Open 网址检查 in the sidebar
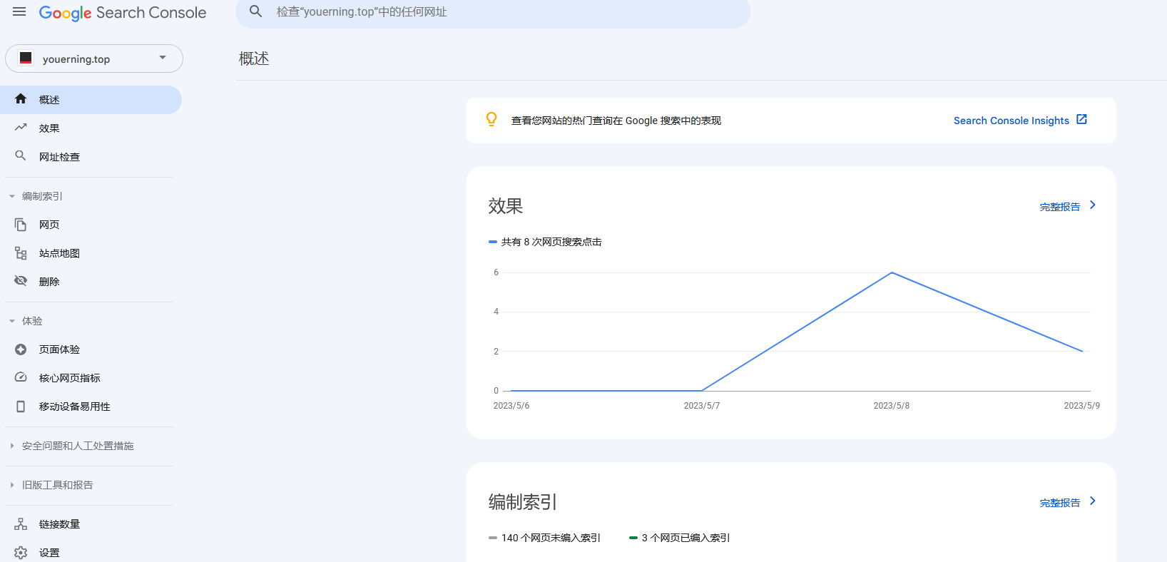The width and height of the screenshot is (1167, 562). 91,157
